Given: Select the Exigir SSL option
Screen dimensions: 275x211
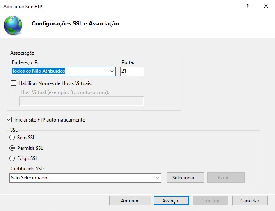Looking at the screenshot, I should click(x=12, y=158).
